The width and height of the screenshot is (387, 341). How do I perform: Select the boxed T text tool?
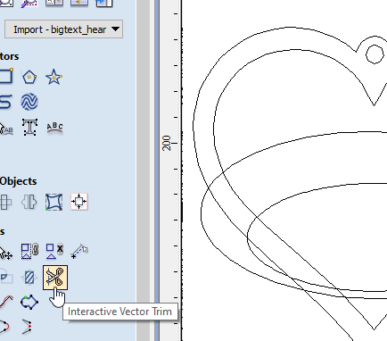29,127
